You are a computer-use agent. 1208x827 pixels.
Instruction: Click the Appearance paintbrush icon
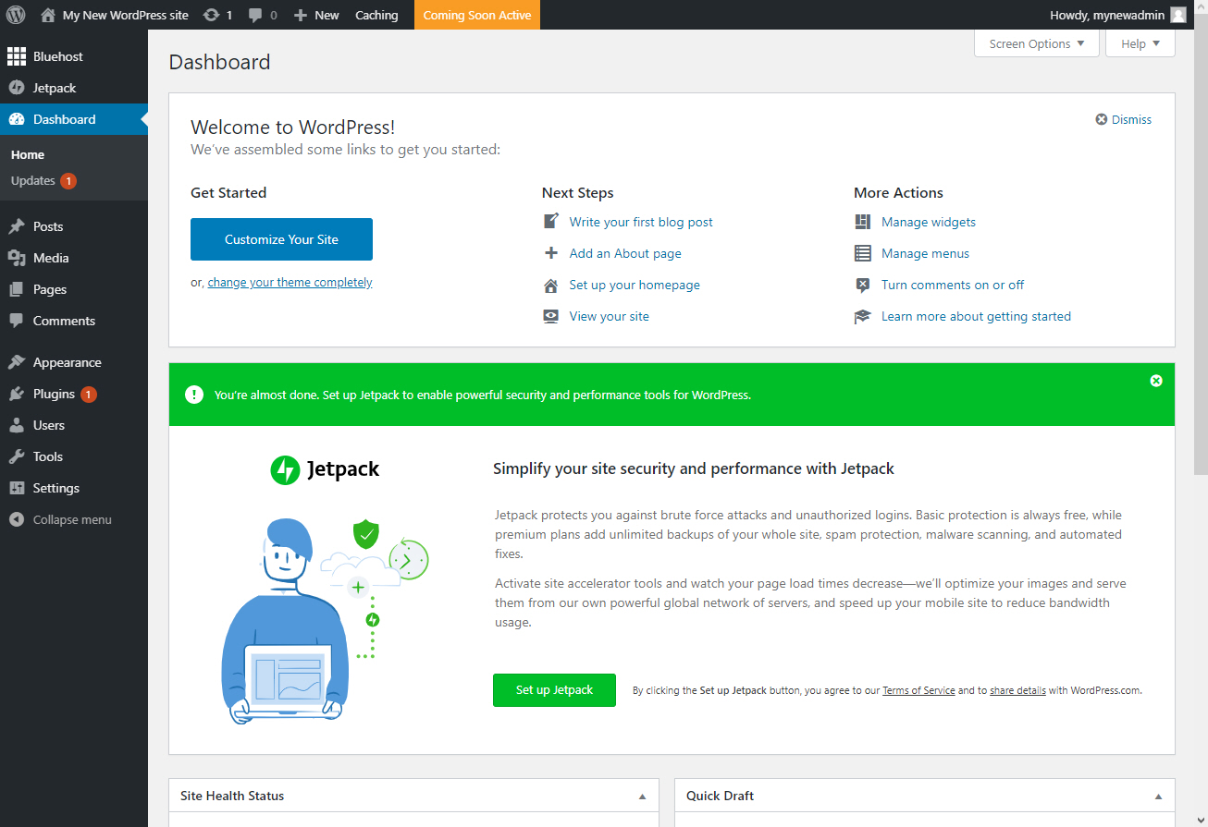click(x=17, y=362)
